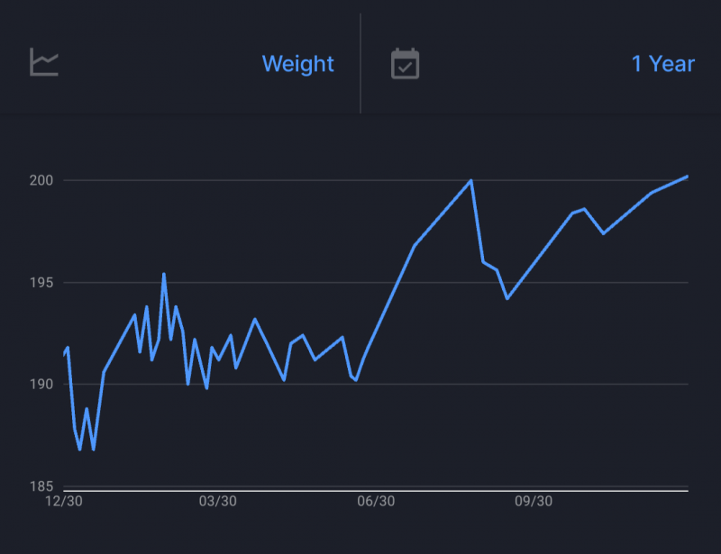Select the 06/30 date label
721x554 pixels.
click(x=376, y=502)
